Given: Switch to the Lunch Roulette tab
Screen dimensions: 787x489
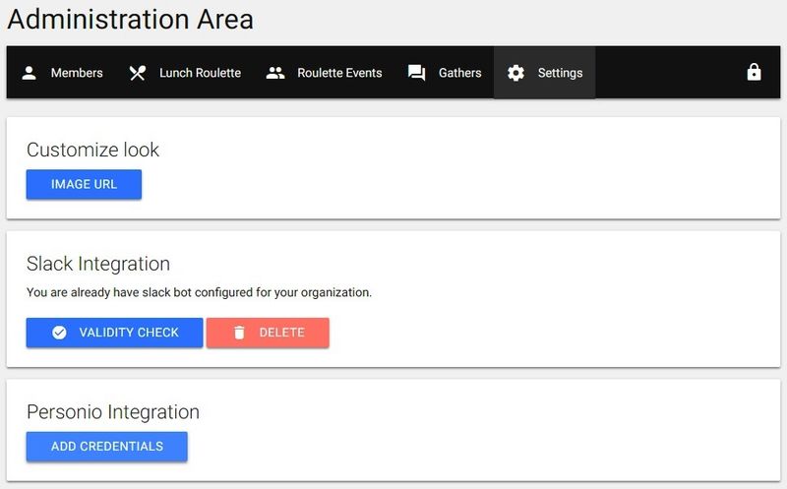Looking at the screenshot, I should [x=200, y=73].
